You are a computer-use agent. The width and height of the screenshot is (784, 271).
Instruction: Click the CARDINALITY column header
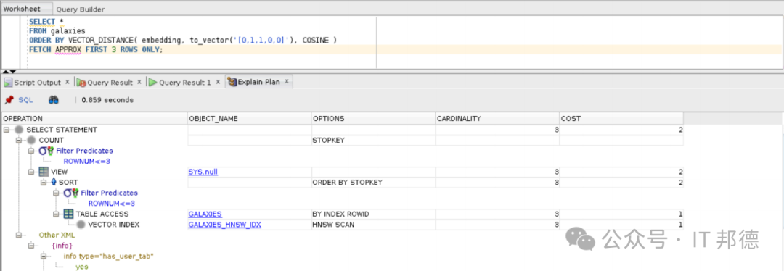coord(497,119)
